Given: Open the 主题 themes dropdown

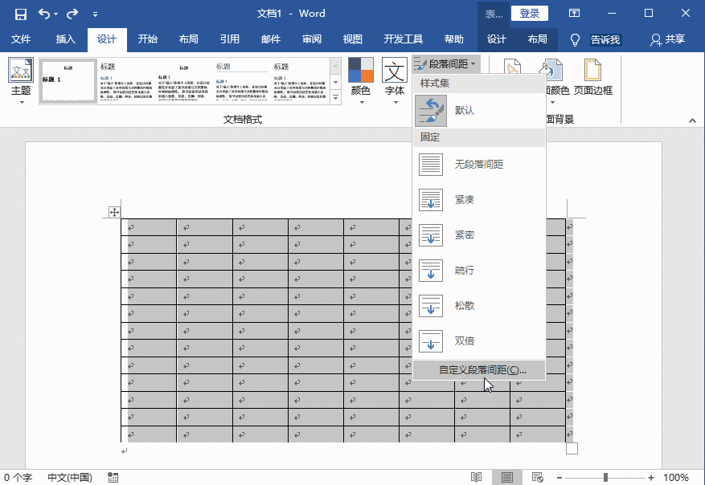Looking at the screenshot, I should (x=19, y=80).
